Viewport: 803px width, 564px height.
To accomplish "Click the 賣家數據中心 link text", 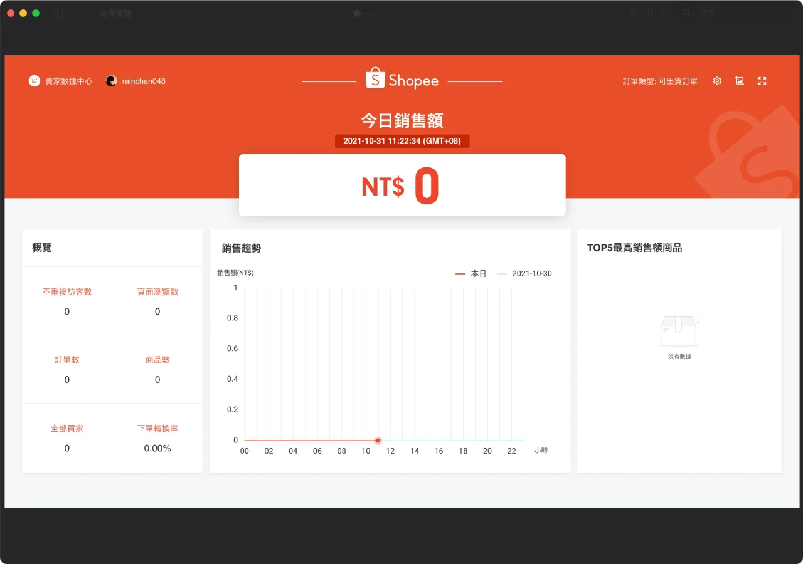I will (68, 81).
